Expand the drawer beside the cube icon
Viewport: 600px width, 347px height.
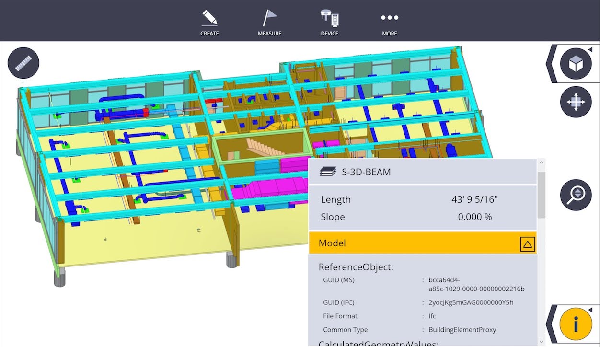click(551, 64)
